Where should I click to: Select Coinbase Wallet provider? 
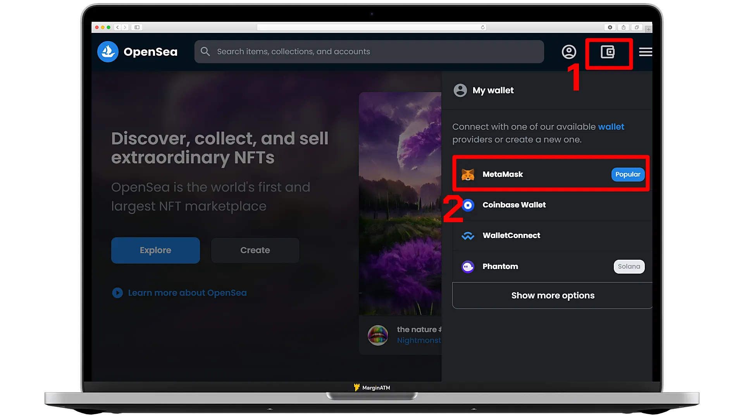click(552, 205)
